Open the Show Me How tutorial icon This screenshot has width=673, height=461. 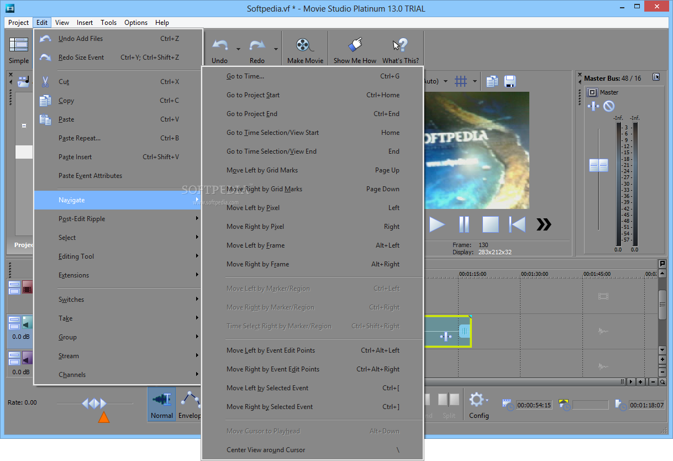click(355, 45)
